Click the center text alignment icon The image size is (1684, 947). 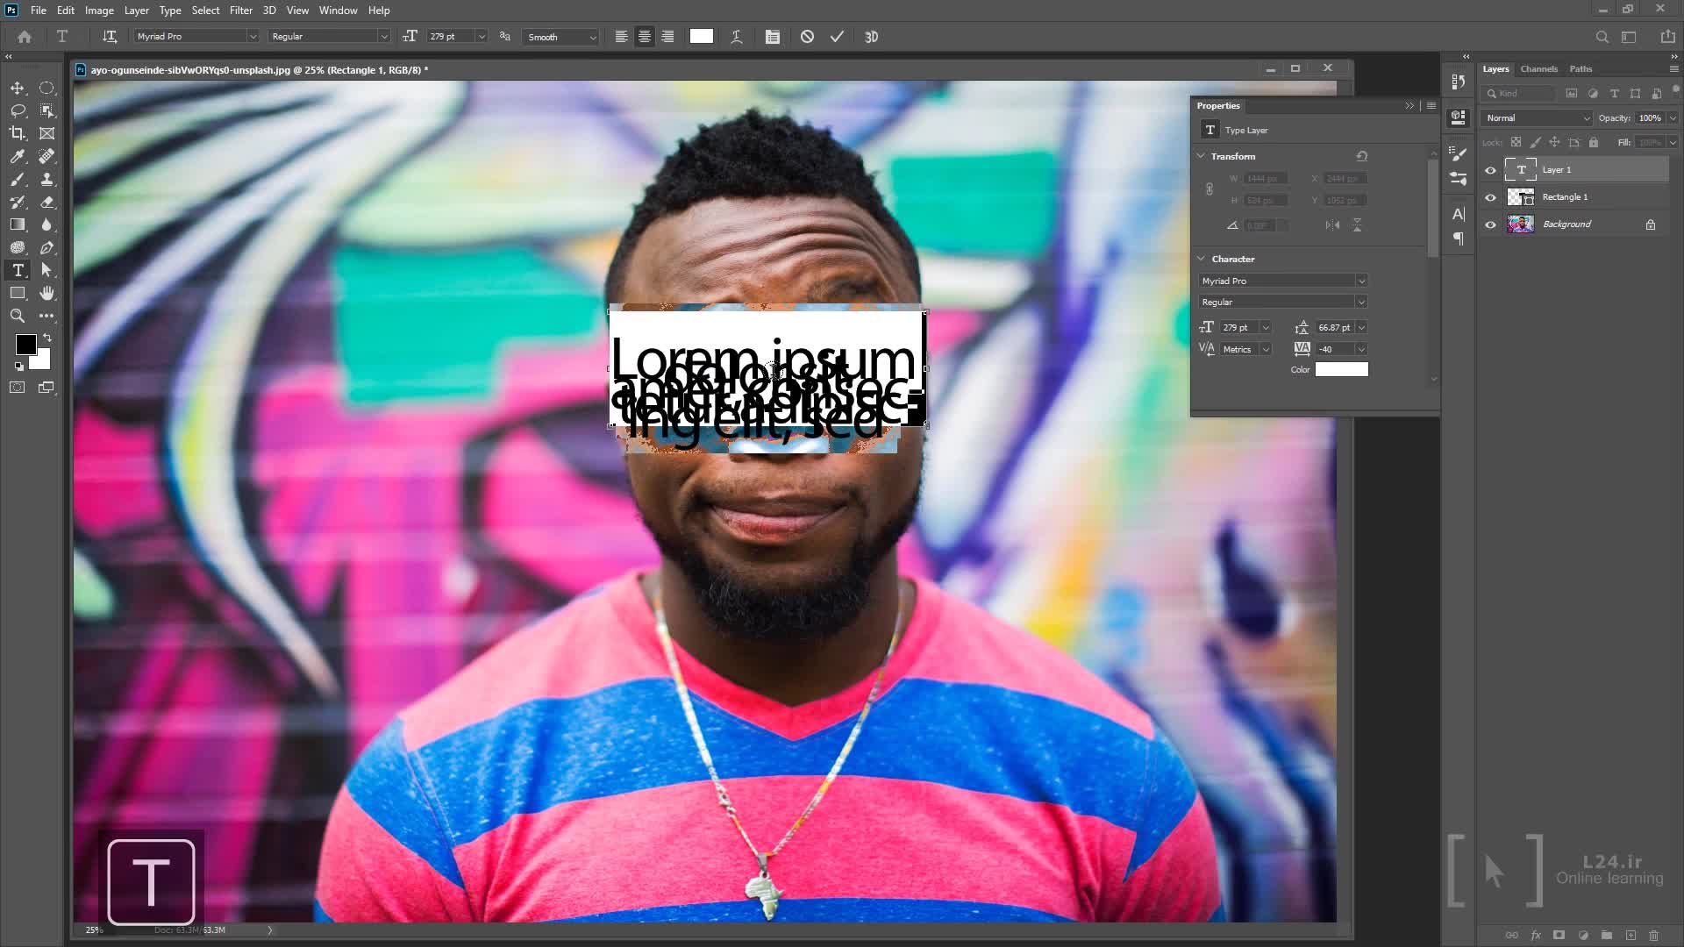[x=645, y=37]
